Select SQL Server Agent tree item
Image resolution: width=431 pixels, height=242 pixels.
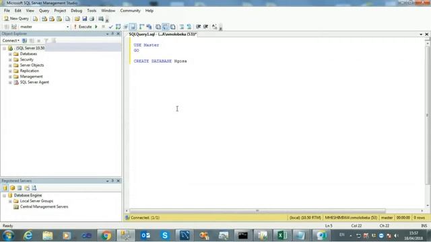click(x=34, y=82)
